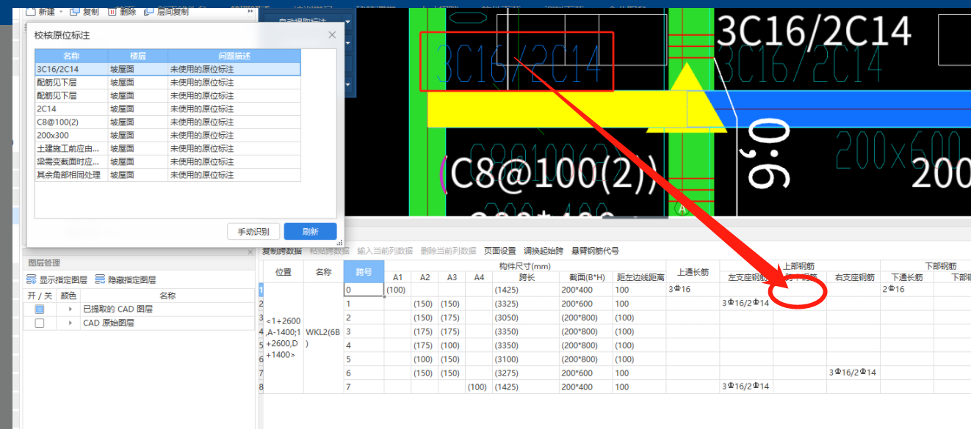Image resolution: width=971 pixels, height=429 pixels.
Task: Click 左支座钢筋 cell in span 7 row
Action: [746, 386]
